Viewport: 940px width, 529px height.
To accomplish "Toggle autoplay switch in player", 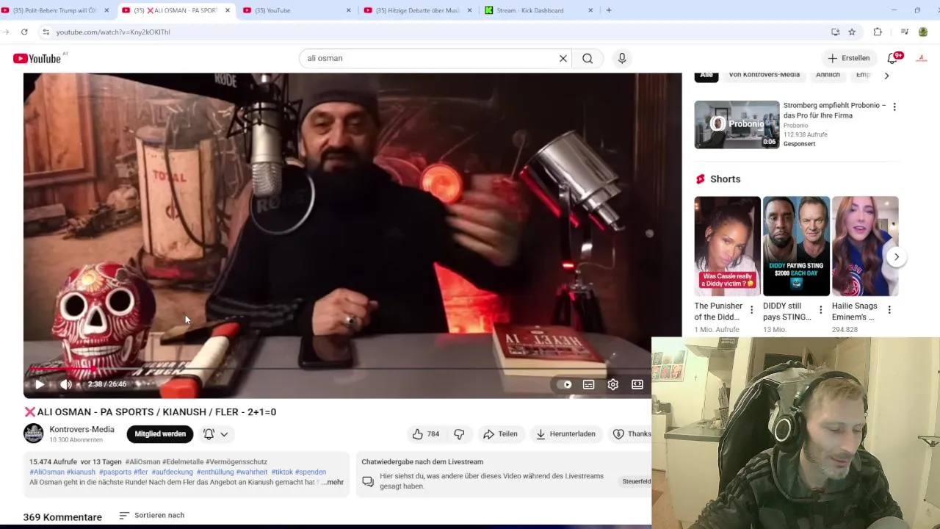I will [x=564, y=384].
